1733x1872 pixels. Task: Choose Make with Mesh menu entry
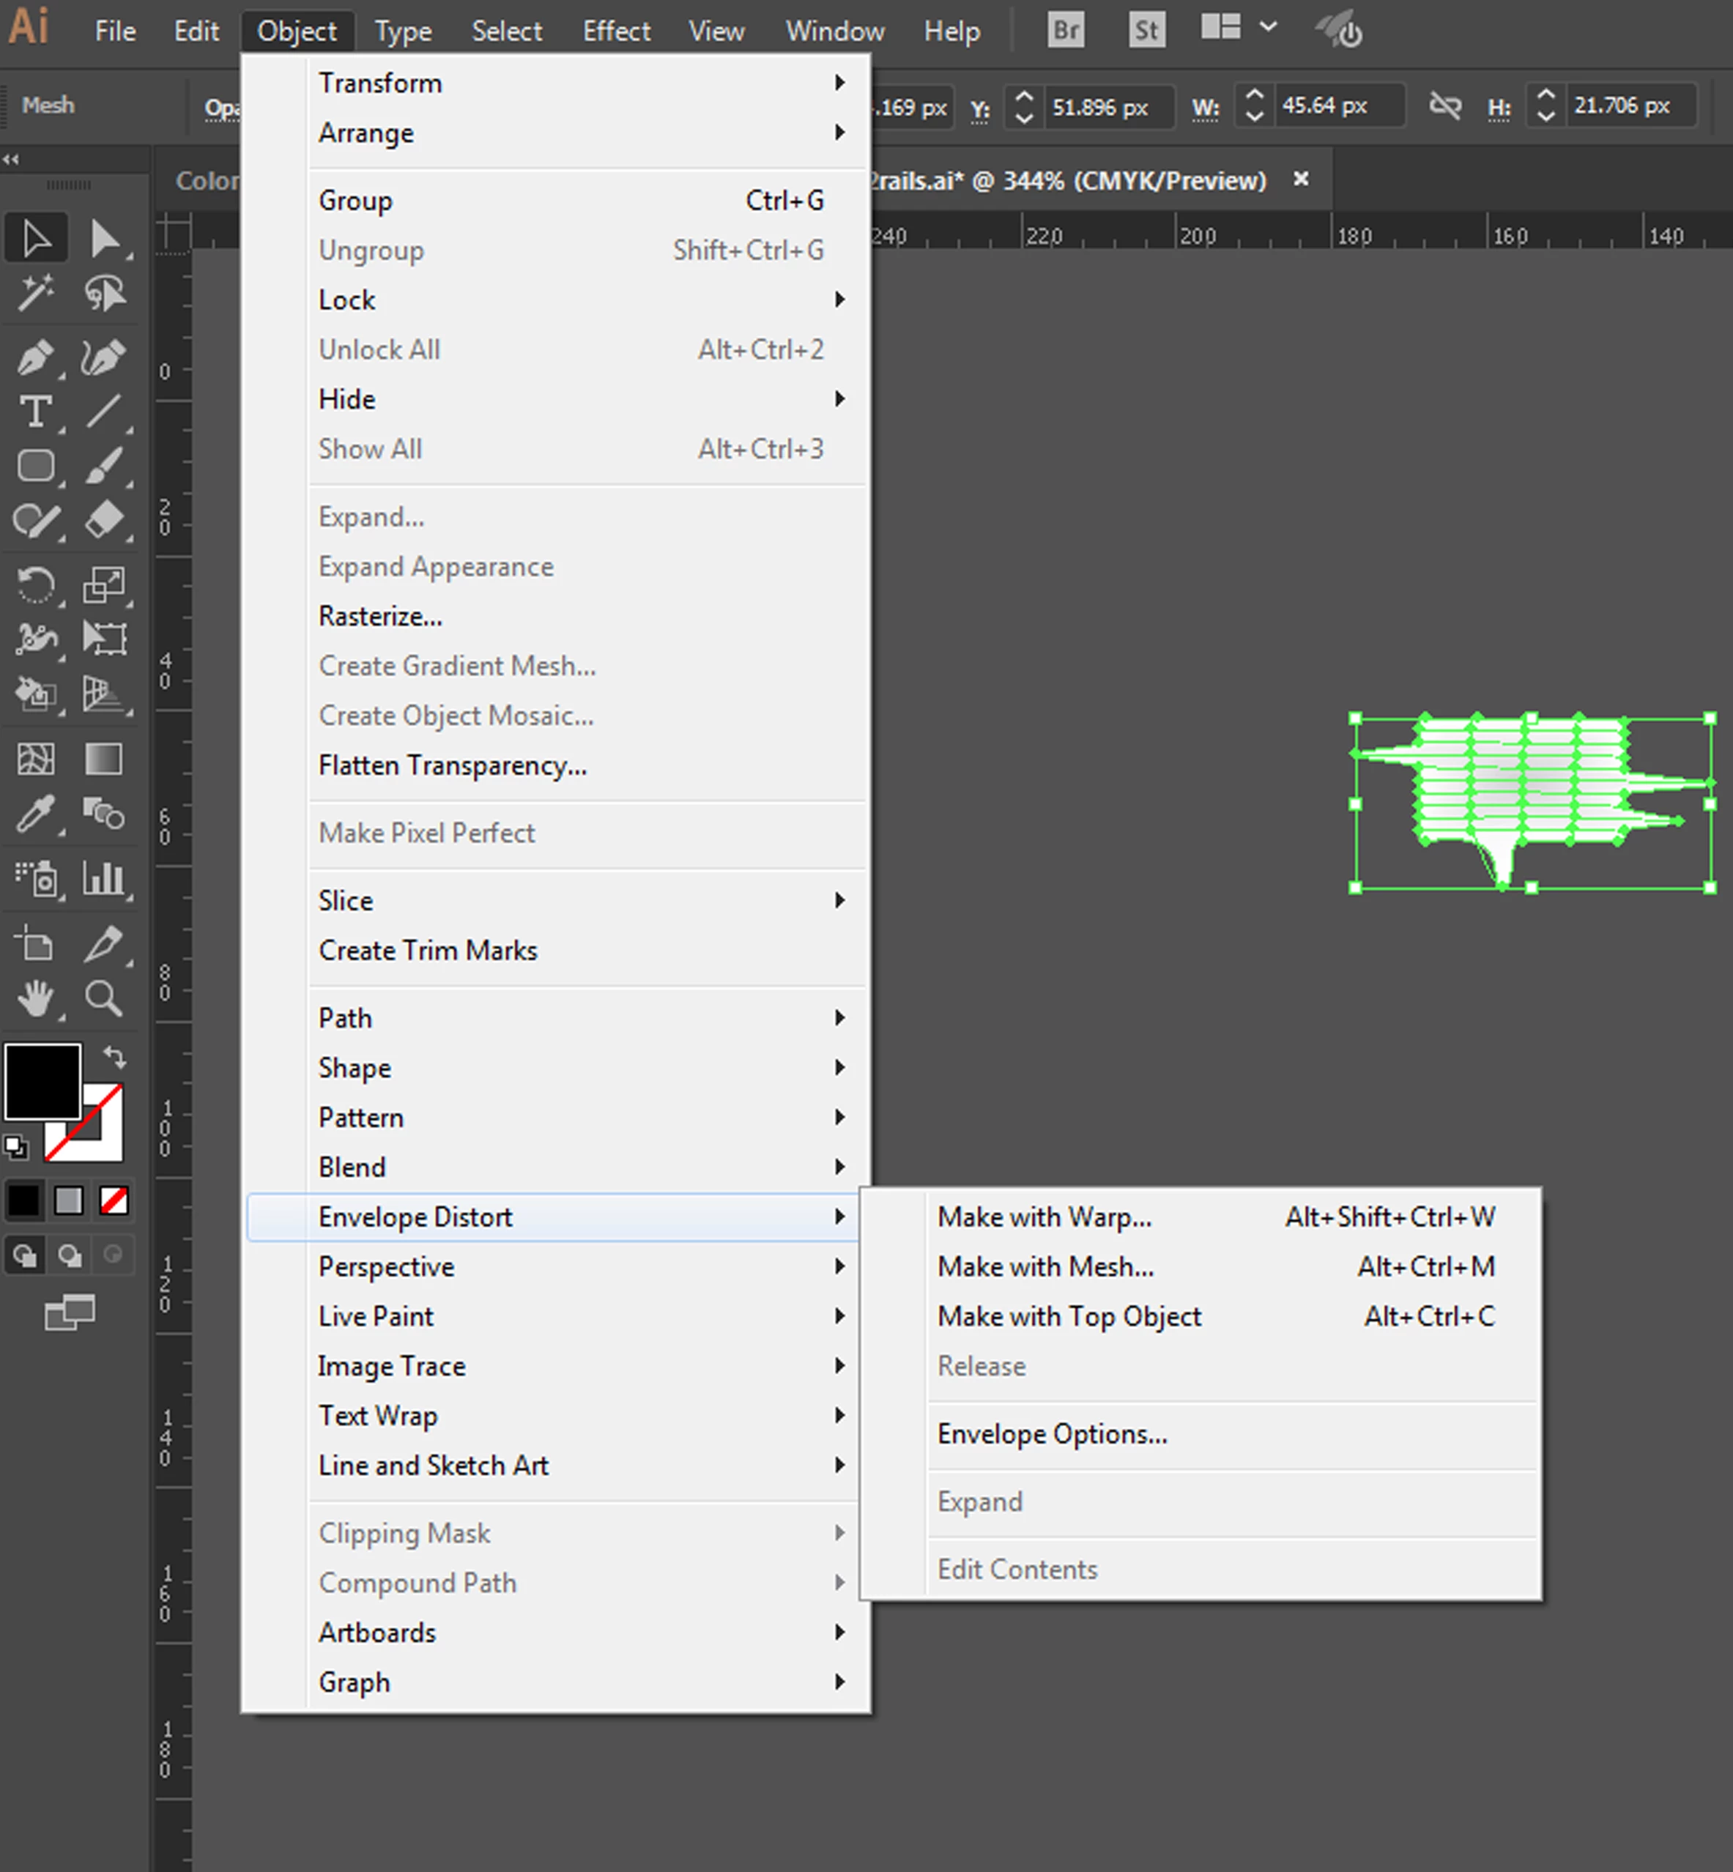pos(1044,1266)
